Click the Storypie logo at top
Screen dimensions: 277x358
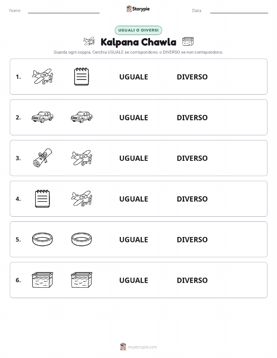click(138, 9)
